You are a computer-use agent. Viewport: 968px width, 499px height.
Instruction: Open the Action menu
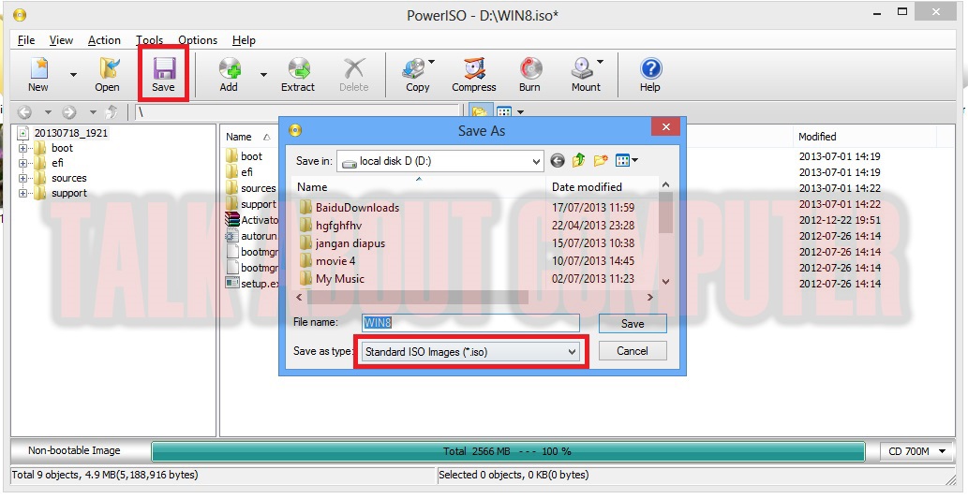pyautogui.click(x=104, y=40)
